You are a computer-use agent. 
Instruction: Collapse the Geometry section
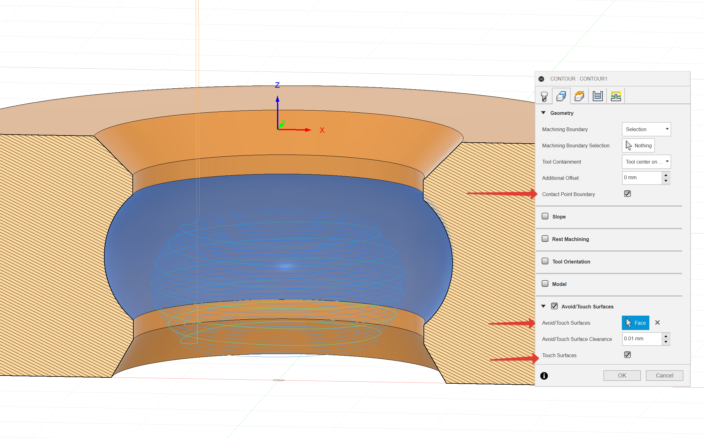pos(543,113)
